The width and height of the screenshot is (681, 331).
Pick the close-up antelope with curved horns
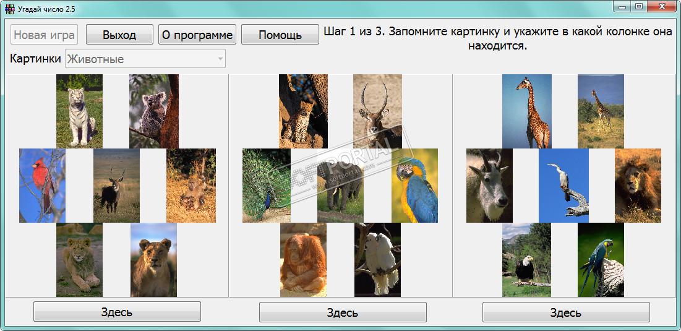(377, 111)
